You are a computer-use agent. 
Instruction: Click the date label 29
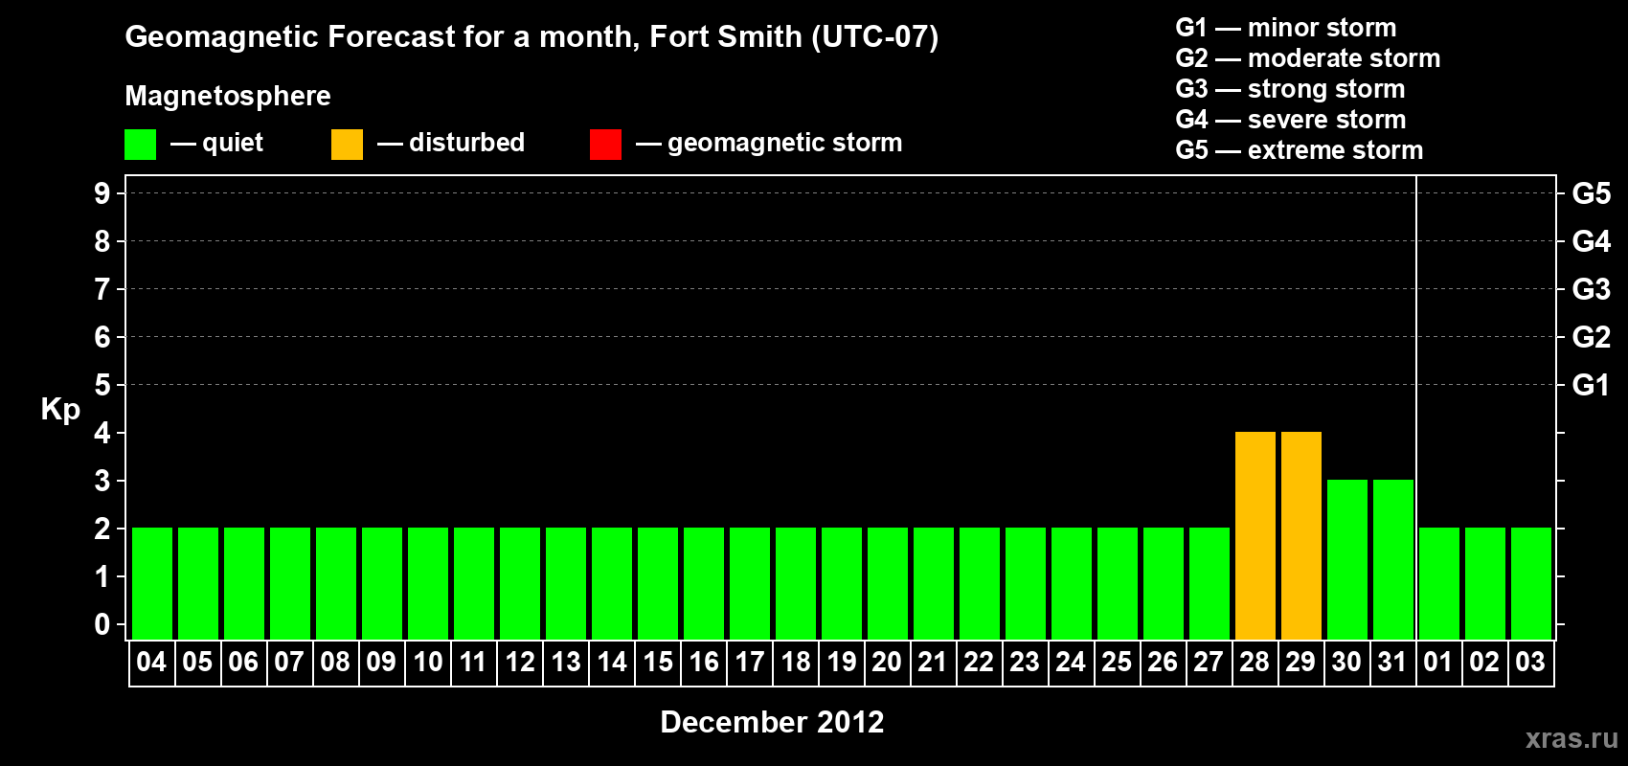(x=1300, y=662)
